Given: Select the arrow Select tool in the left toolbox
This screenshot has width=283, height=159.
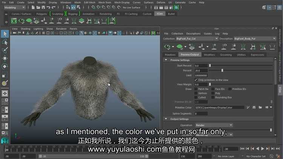Looking at the screenshot, I should 5,34.
